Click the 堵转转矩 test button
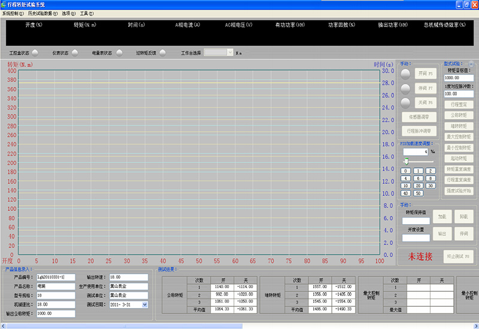Viewport: 479px width, 329px height. [x=459, y=126]
